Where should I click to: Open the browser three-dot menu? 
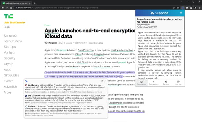tap(199, 8)
